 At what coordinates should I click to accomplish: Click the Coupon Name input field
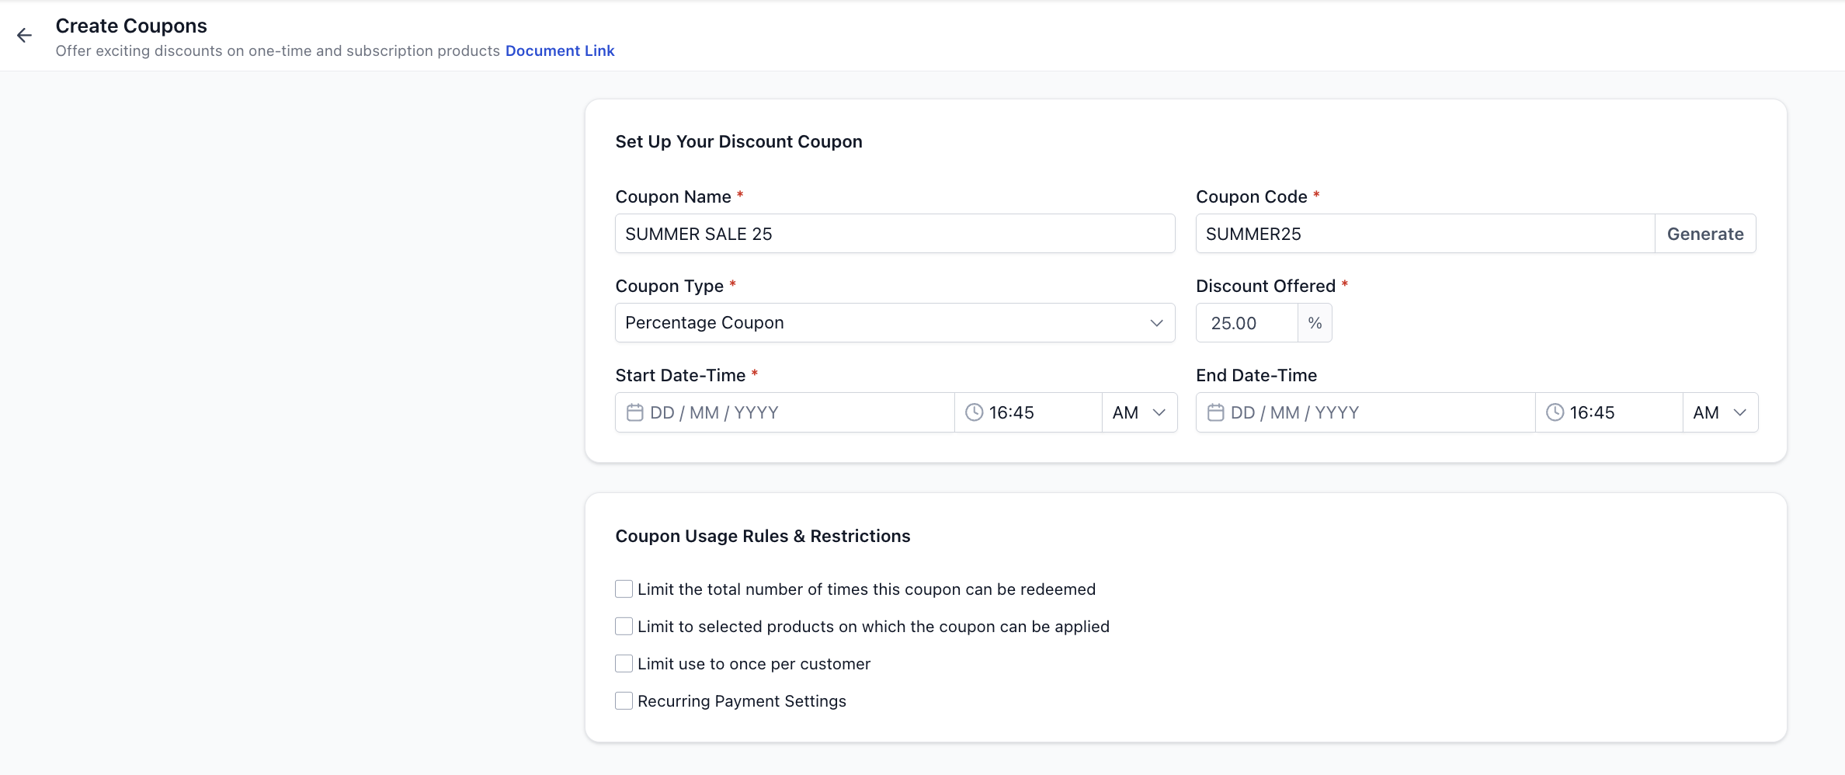tap(895, 234)
